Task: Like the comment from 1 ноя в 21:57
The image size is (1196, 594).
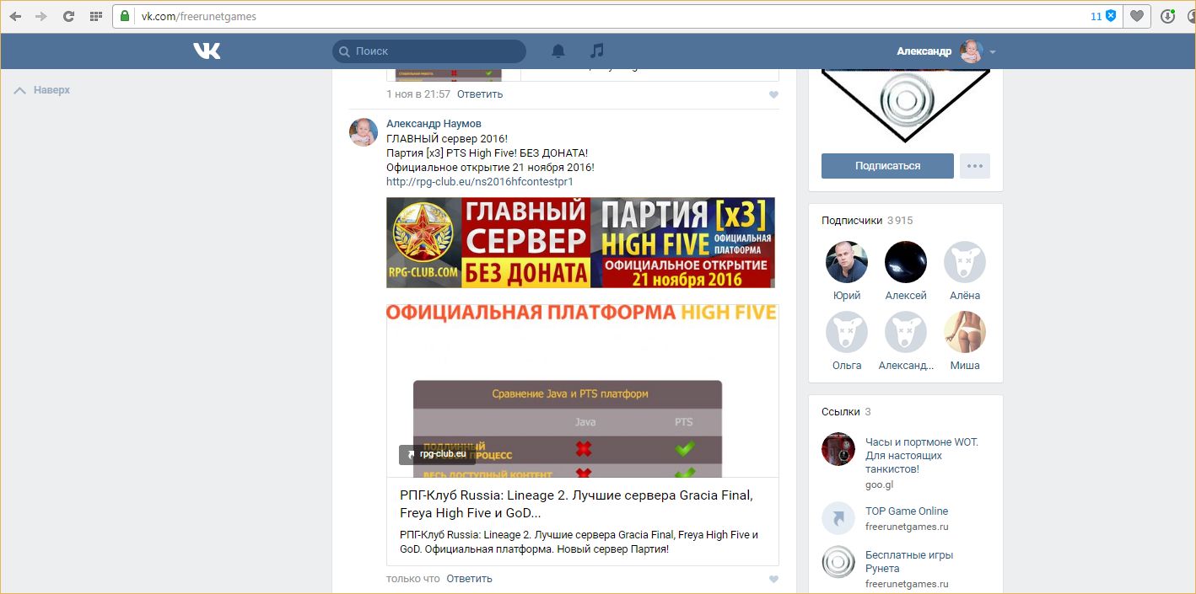Action: (773, 95)
